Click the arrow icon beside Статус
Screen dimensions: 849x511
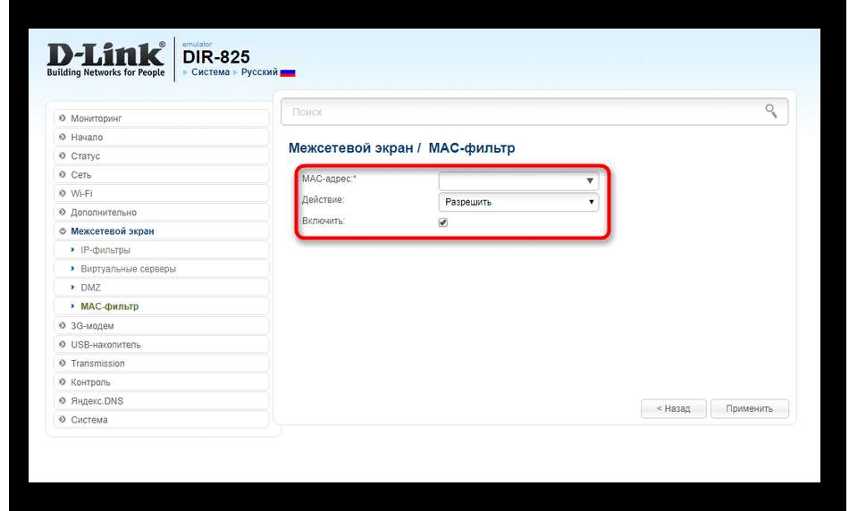tap(63, 156)
